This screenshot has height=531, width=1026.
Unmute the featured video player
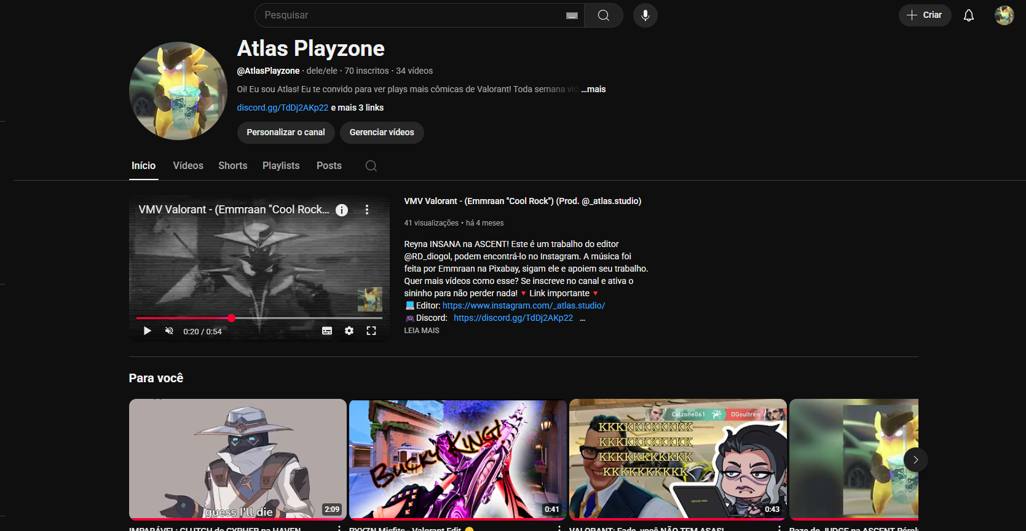tap(169, 331)
